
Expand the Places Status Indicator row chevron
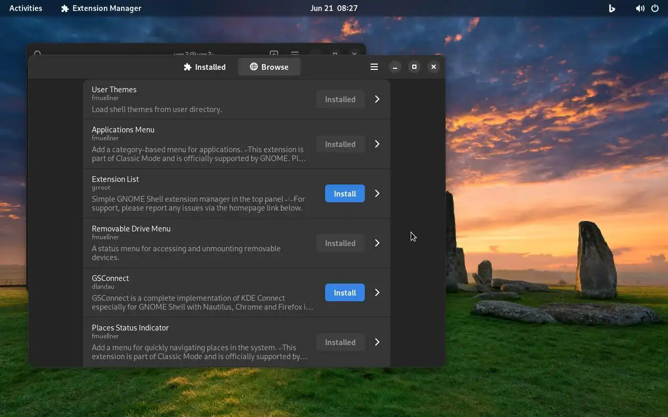377,342
